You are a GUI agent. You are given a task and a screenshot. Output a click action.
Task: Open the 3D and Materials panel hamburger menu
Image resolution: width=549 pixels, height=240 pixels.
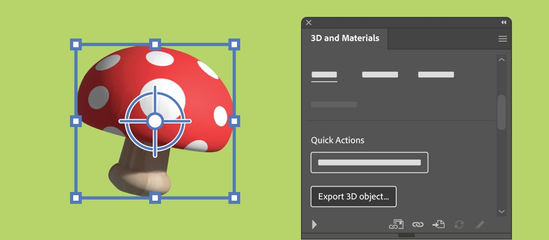(x=502, y=39)
